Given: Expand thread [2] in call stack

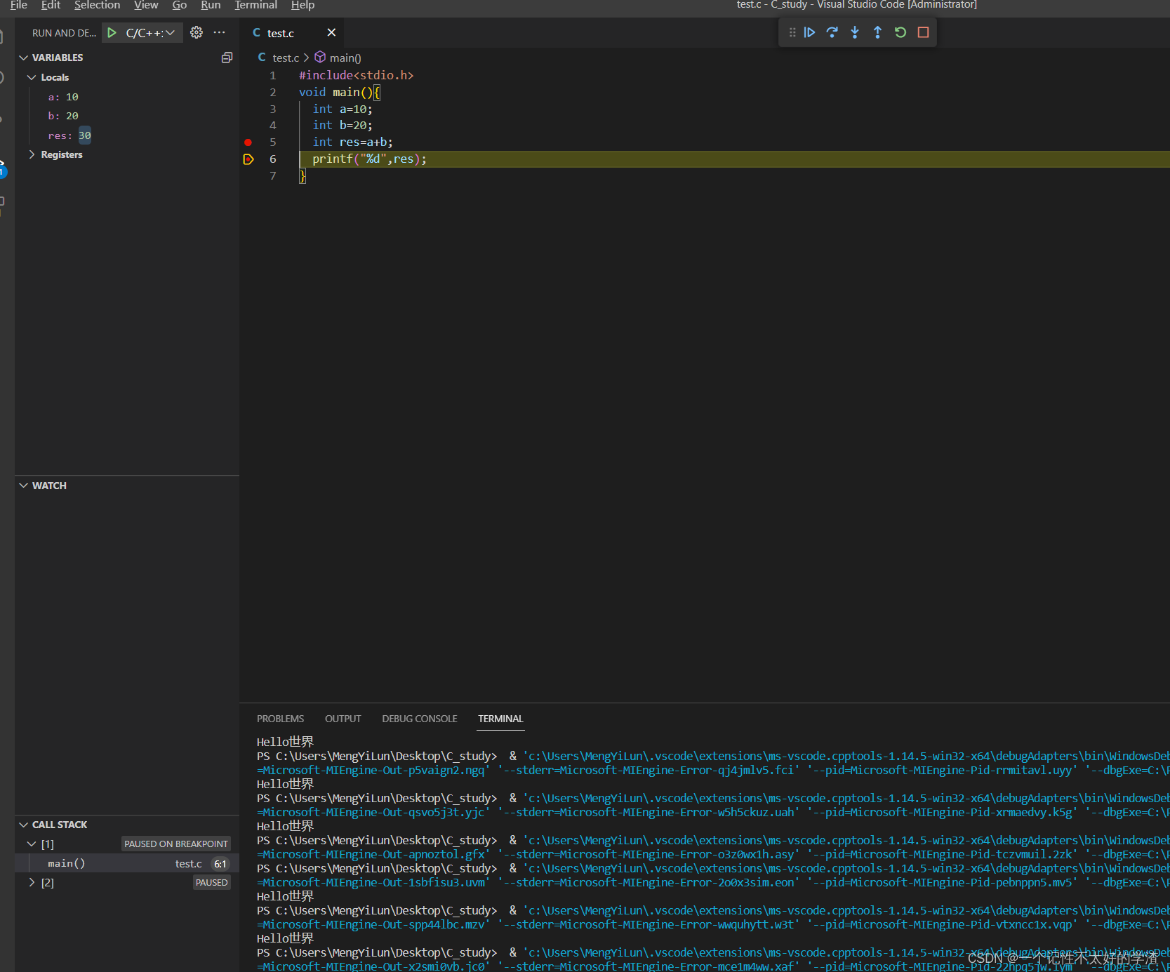Looking at the screenshot, I should (32, 882).
